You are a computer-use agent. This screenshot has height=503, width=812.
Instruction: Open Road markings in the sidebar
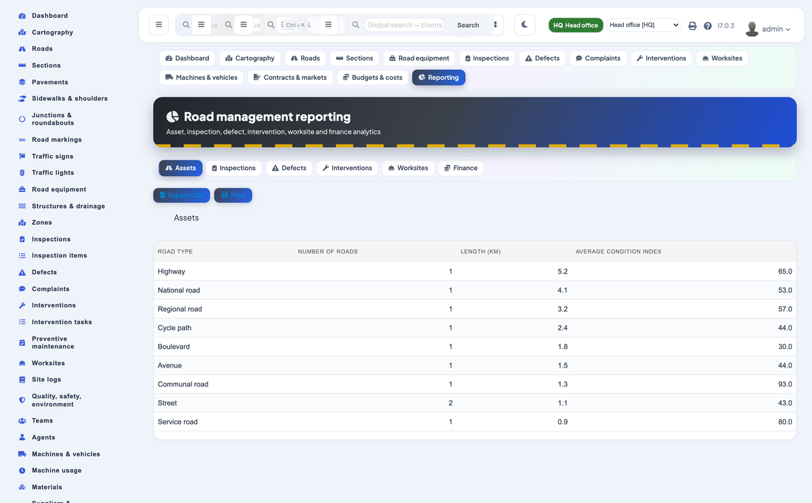[57, 139]
